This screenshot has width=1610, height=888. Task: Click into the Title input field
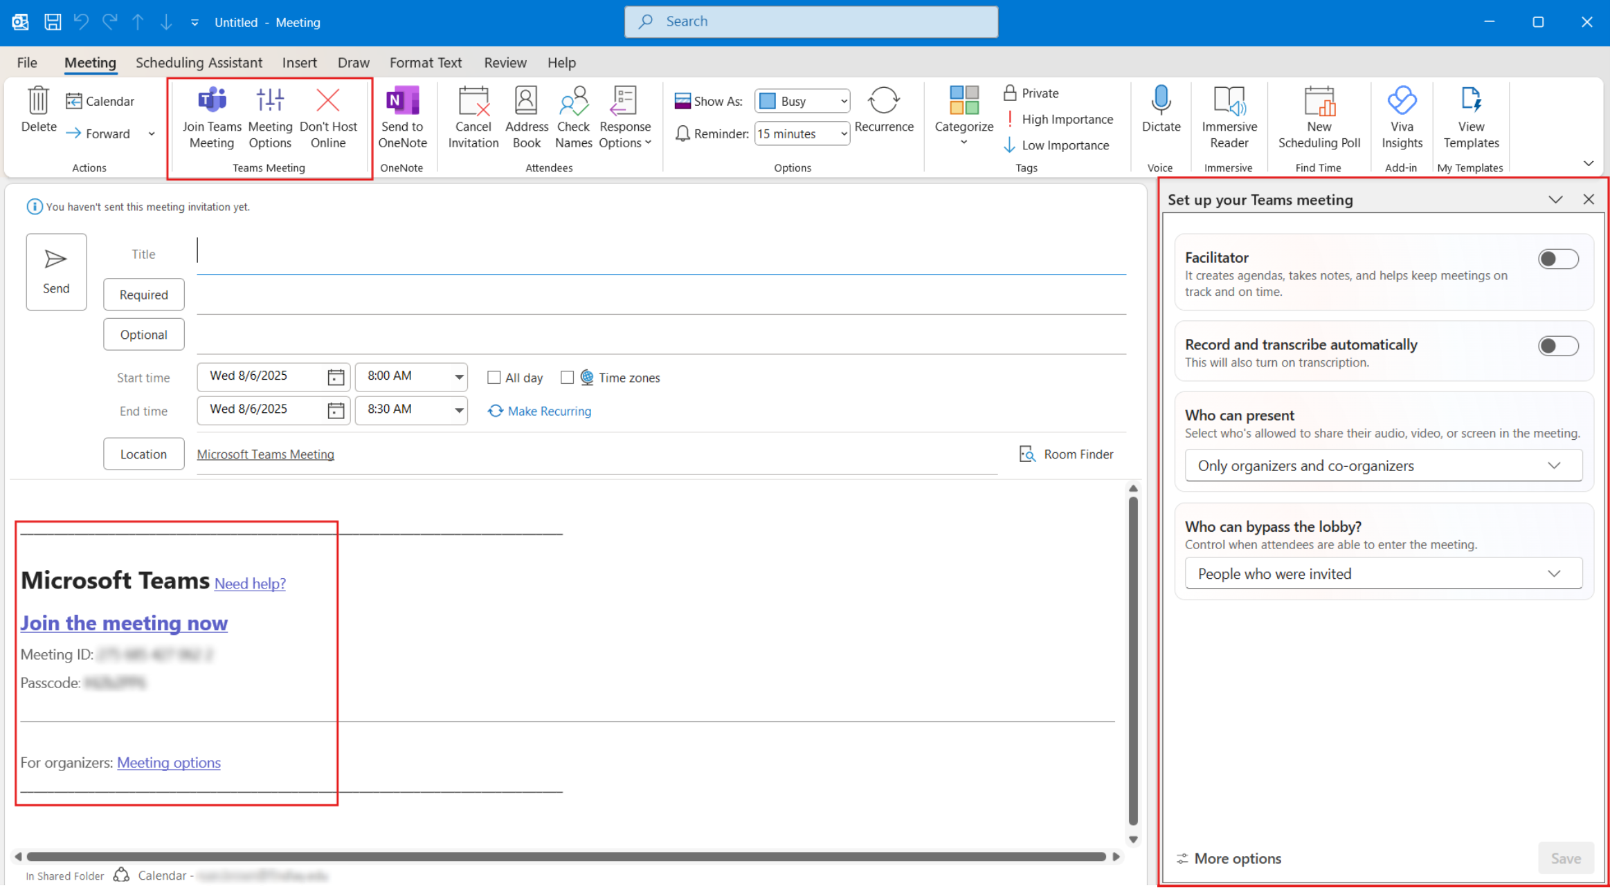coord(661,254)
